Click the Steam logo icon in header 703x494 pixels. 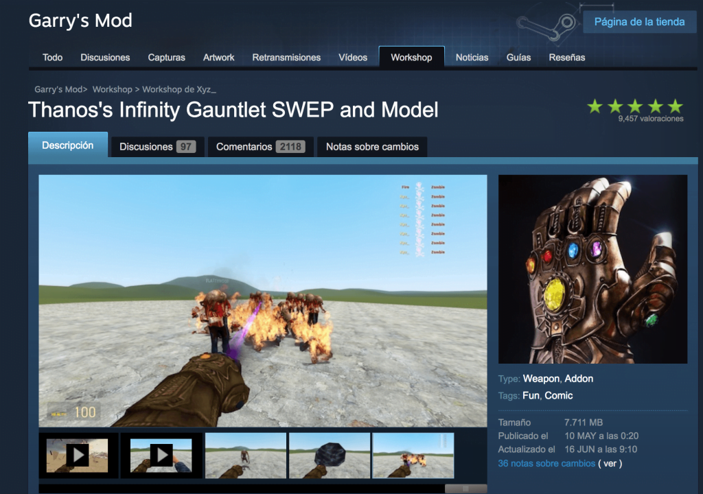tap(546, 27)
